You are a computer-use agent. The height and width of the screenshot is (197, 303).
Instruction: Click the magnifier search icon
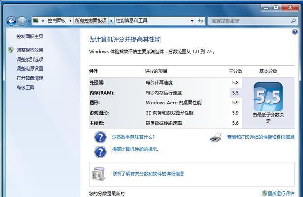click(293, 21)
